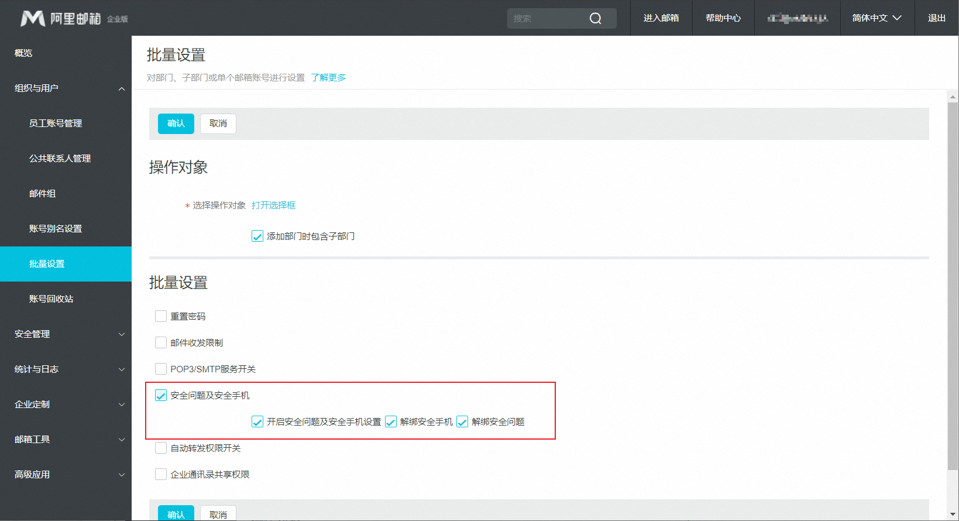Click the scrollbar down arrow

pyautogui.click(x=953, y=514)
